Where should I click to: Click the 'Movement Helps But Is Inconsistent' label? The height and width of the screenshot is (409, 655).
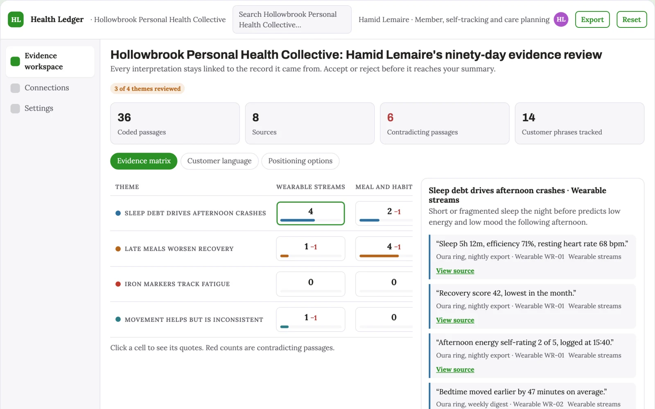point(194,320)
